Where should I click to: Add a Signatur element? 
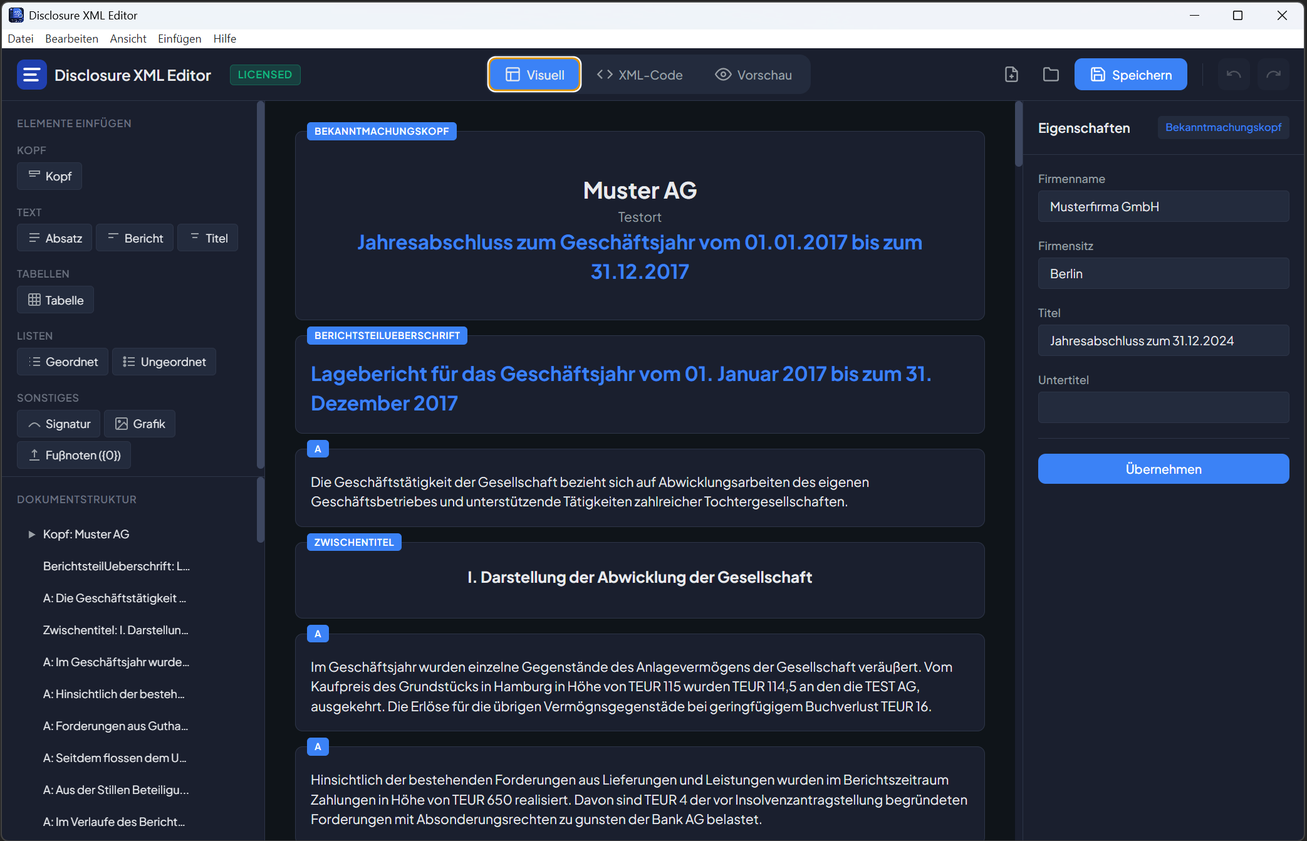(x=58, y=424)
